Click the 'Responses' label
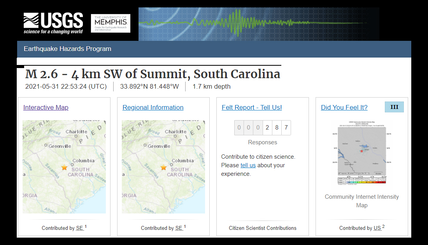428x245 pixels. point(263,142)
